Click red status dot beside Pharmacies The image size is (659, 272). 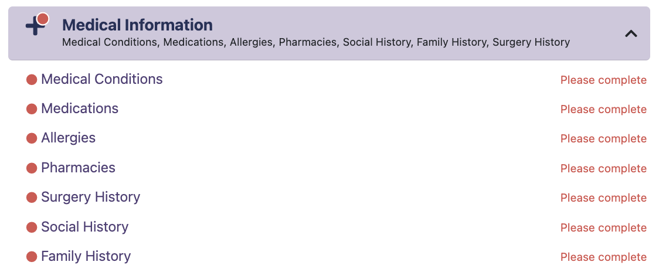[x=32, y=168]
